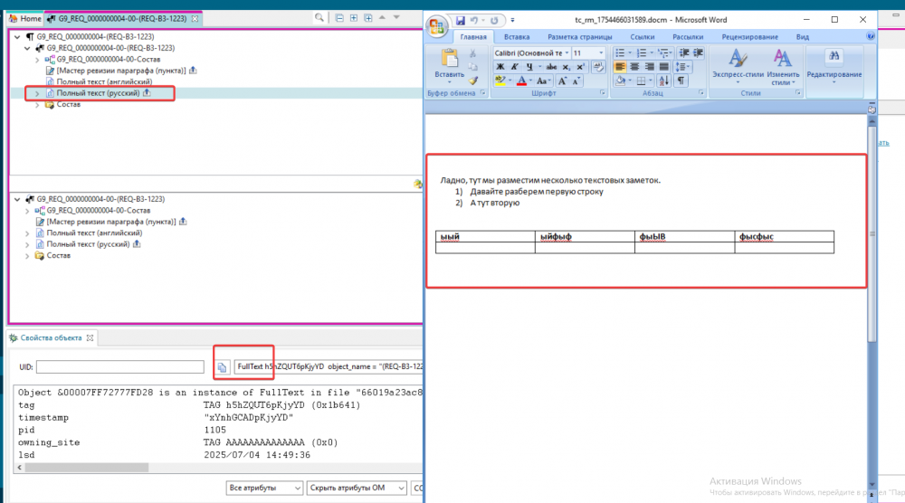905x503 pixels.
Task: Click into the UID input field
Action: [120, 367]
